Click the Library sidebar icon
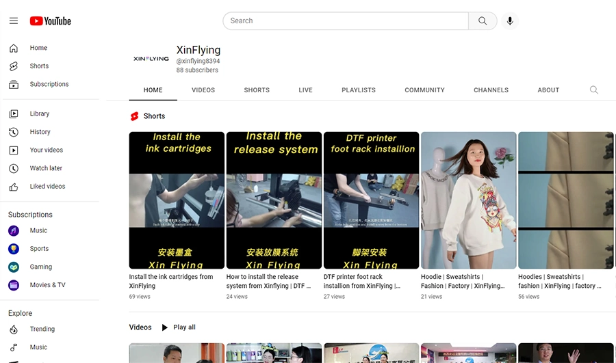Image resolution: width=616 pixels, height=363 pixels. click(x=14, y=113)
